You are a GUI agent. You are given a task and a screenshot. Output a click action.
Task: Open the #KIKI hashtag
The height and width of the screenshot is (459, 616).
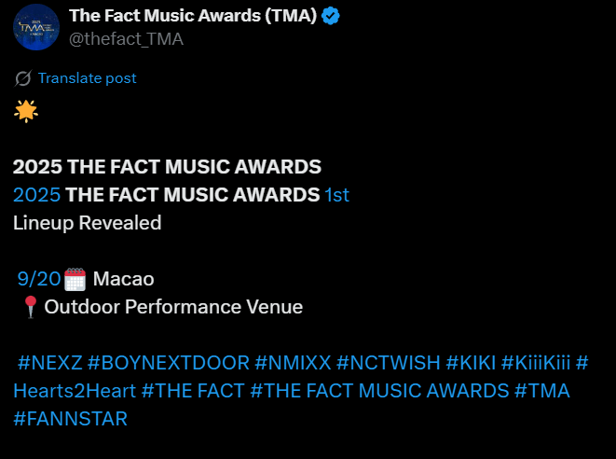point(471,363)
